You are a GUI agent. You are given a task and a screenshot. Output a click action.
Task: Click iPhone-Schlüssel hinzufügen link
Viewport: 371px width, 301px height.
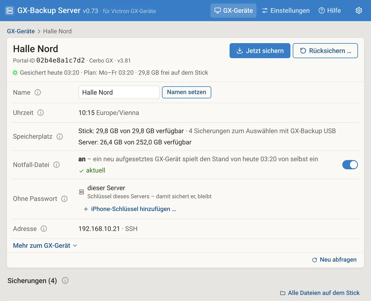pyautogui.click(x=130, y=209)
